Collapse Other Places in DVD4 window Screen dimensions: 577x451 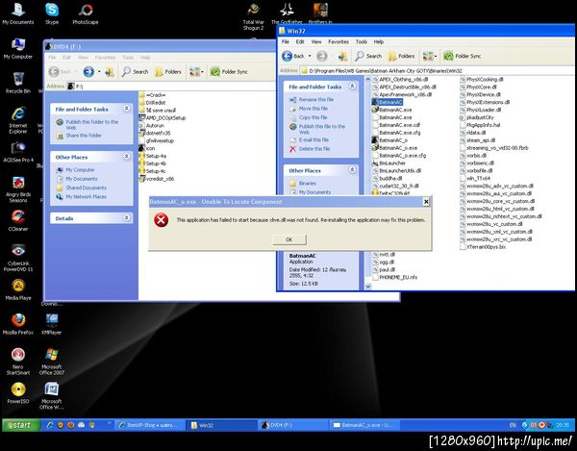[127, 157]
